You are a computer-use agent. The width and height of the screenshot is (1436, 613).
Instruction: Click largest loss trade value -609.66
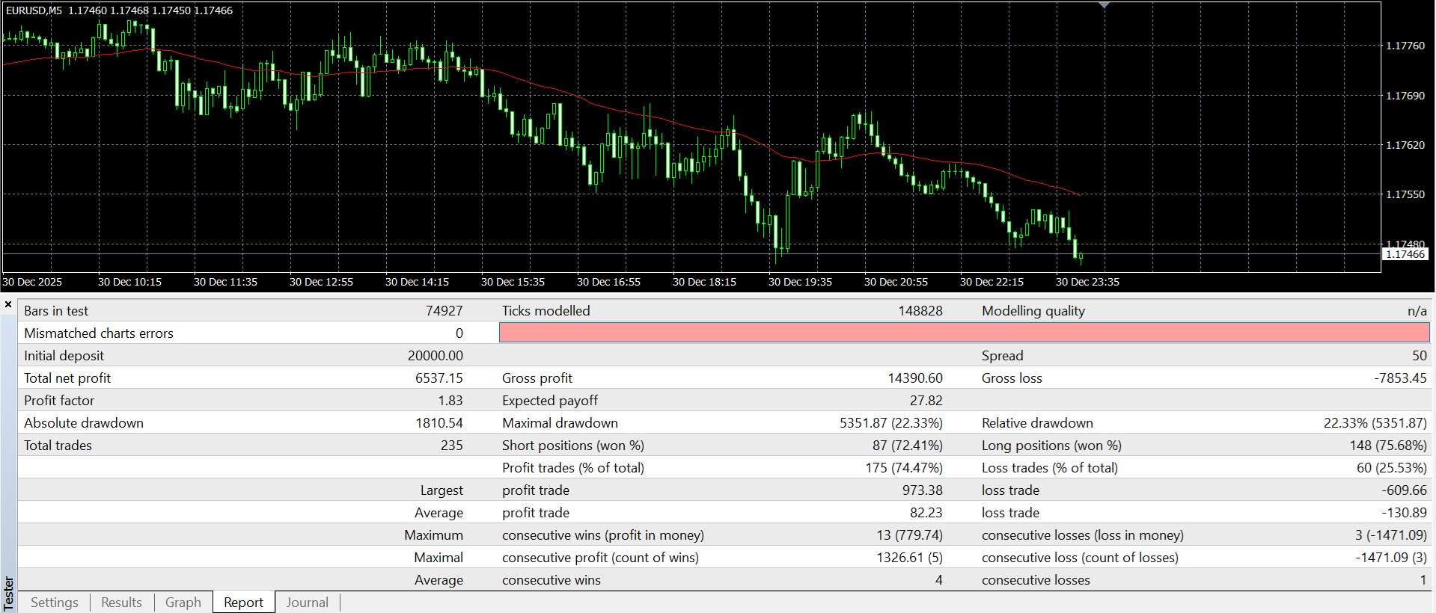[x=1405, y=490]
